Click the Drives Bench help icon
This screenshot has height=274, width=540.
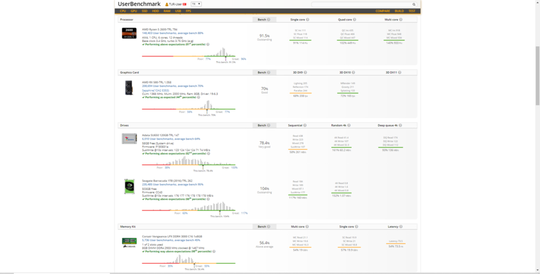[269, 125]
